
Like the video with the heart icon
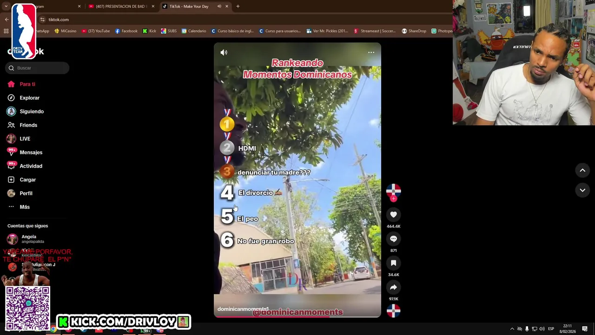393,214
